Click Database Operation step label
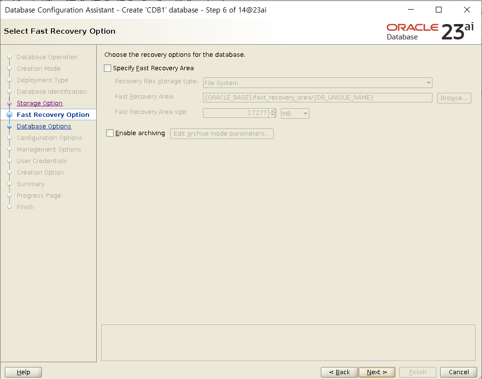The width and height of the screenshot is (482, 379). pyautogui.click(x=47, y=57)
